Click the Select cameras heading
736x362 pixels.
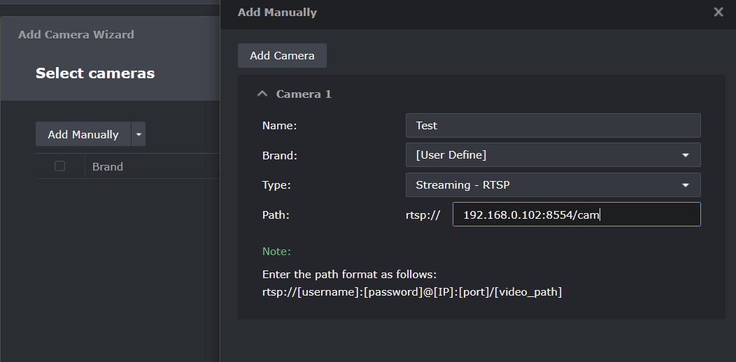click(95, 73)
